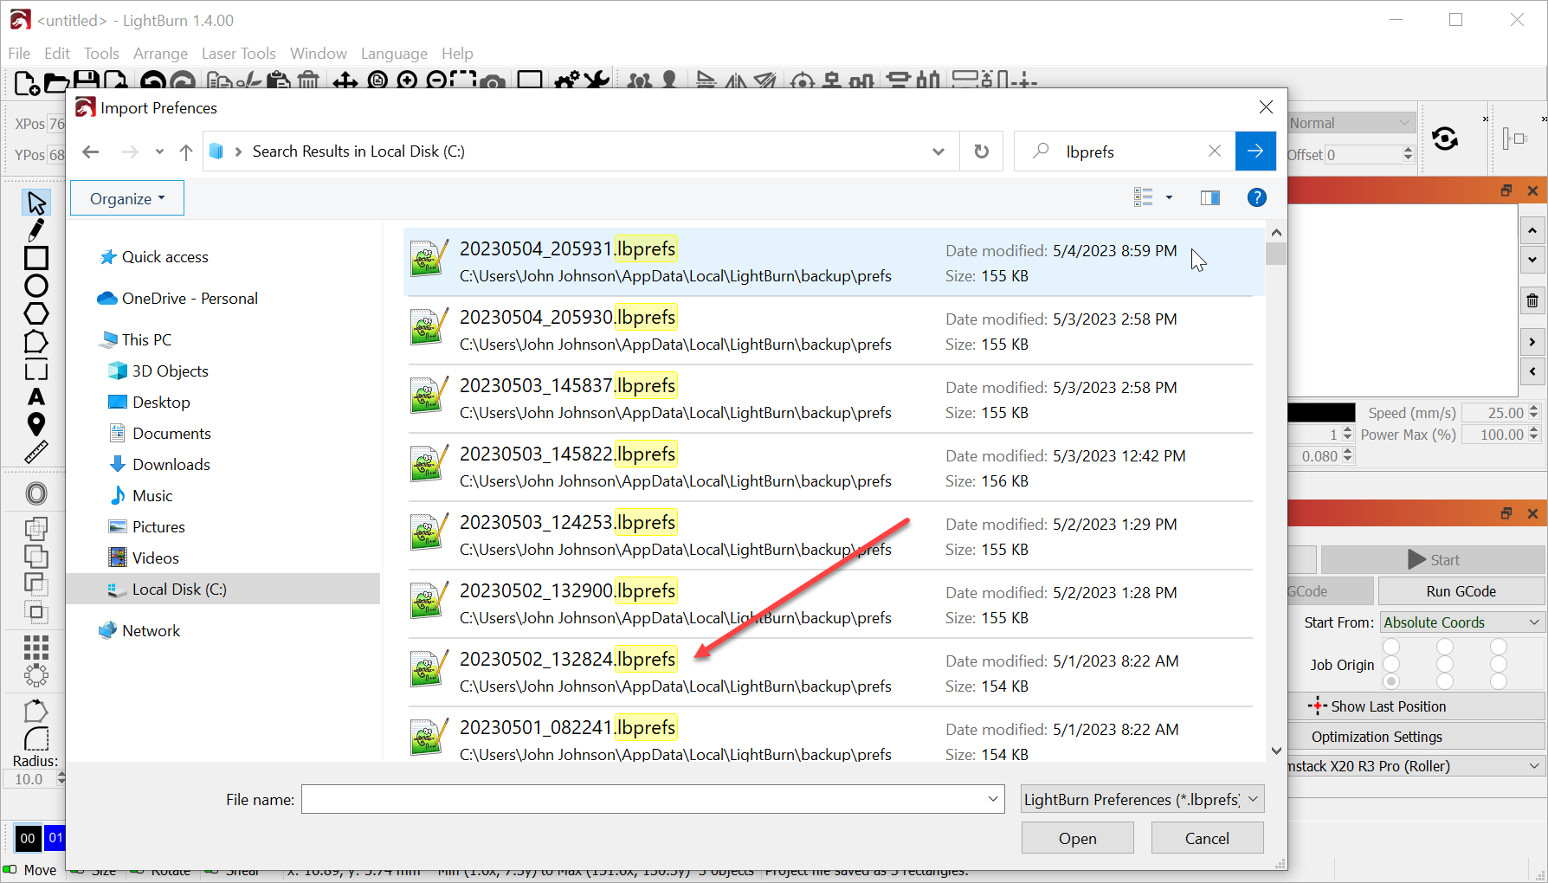Toggle the preview pane icon

tap(1210, 198)
